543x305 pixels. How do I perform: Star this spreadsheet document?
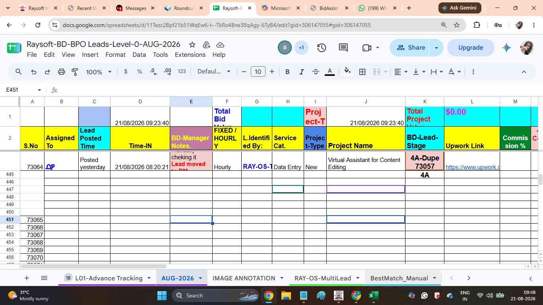(x=192, y=44)
